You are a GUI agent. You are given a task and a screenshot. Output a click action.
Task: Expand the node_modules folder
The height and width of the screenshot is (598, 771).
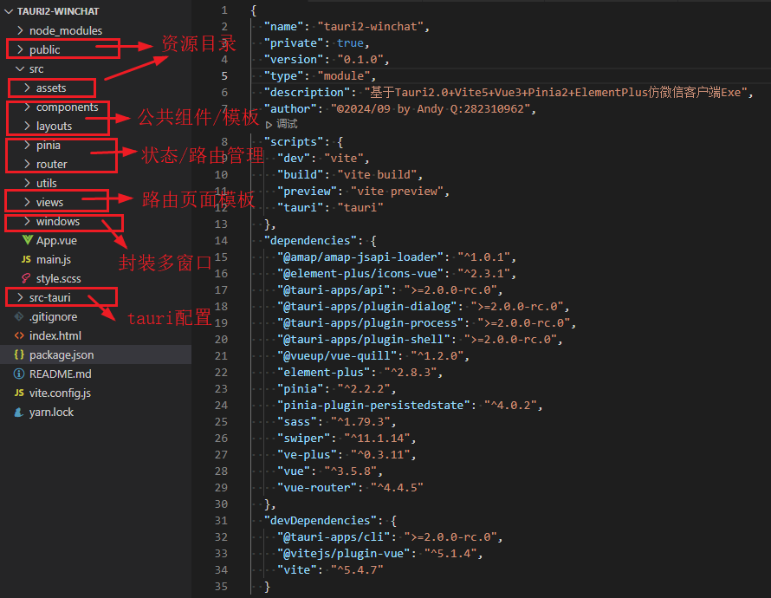click(20, 30)
